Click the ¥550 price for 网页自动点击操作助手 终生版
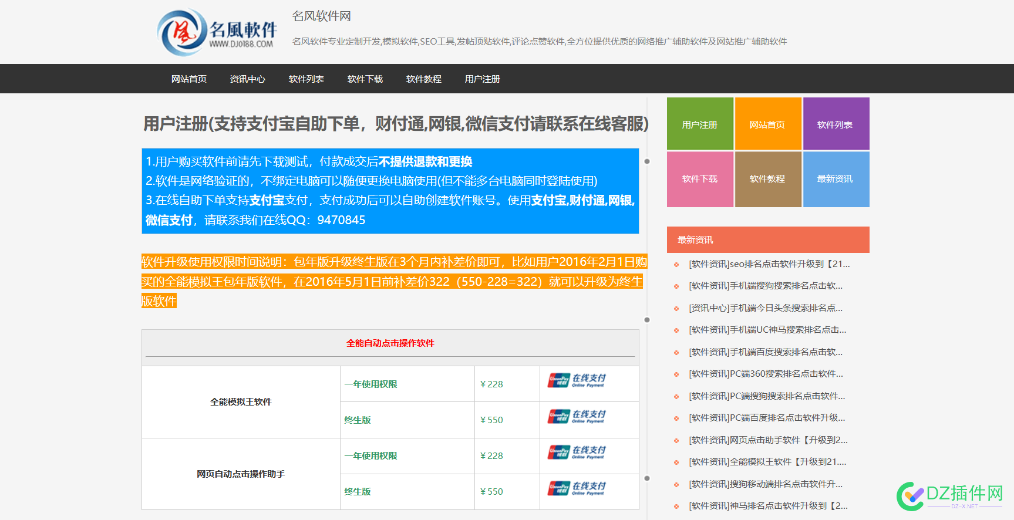 click(491, 492)
